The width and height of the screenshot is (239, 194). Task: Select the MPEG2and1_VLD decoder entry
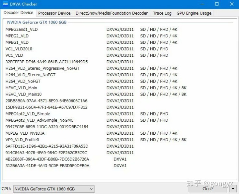click(22, 30)
